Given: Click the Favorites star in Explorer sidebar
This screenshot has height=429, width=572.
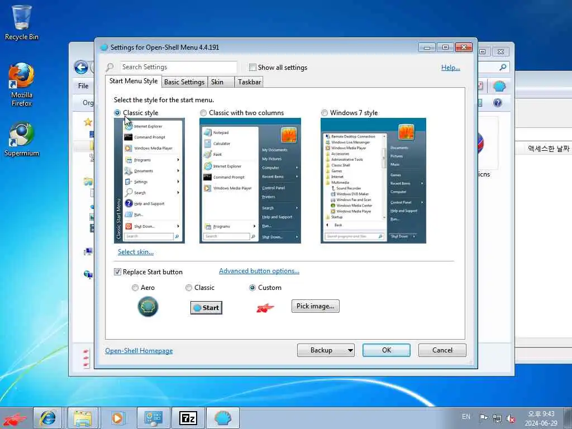Looking at the screenshot, I should point(88,122).
